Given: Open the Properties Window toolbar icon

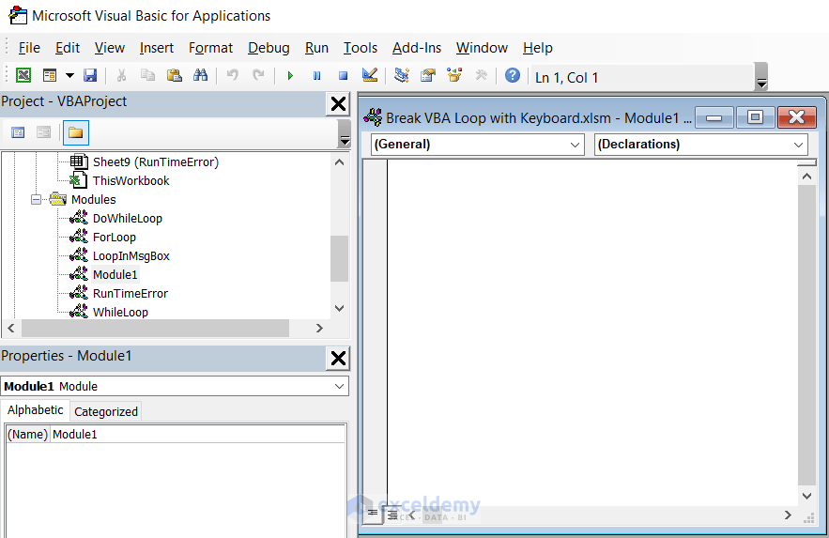Looking at the screenshot, I should click(x=428, y=75).
